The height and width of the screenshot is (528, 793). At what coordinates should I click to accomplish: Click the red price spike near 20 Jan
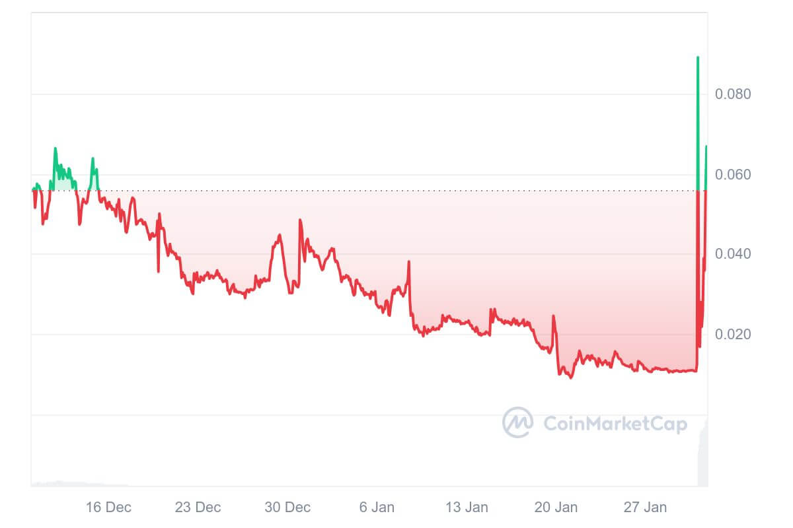pos(553,317)
